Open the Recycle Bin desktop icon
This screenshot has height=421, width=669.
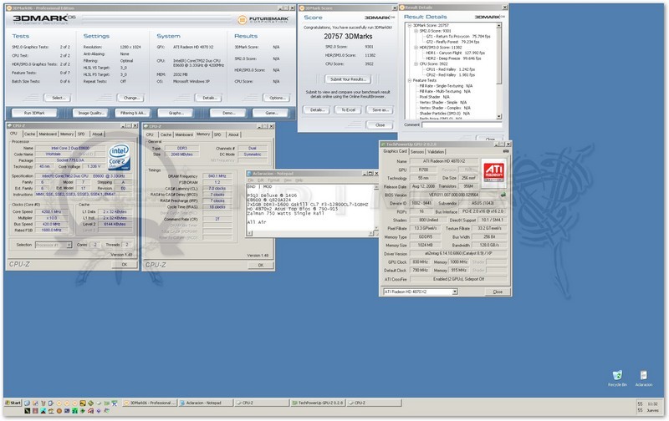coord(617,378)
